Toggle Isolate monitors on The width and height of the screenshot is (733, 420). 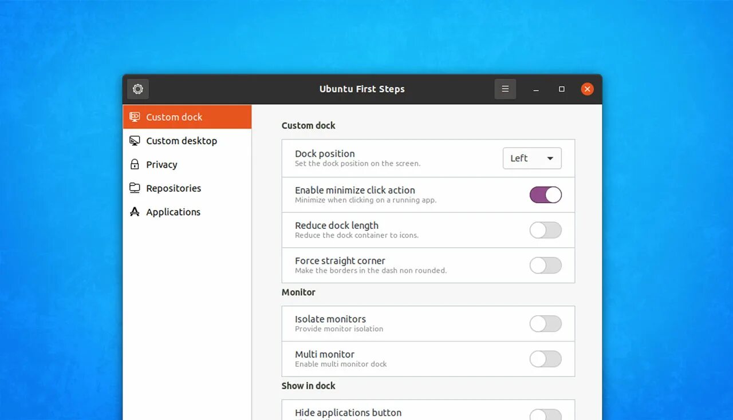tap(546, 324)
